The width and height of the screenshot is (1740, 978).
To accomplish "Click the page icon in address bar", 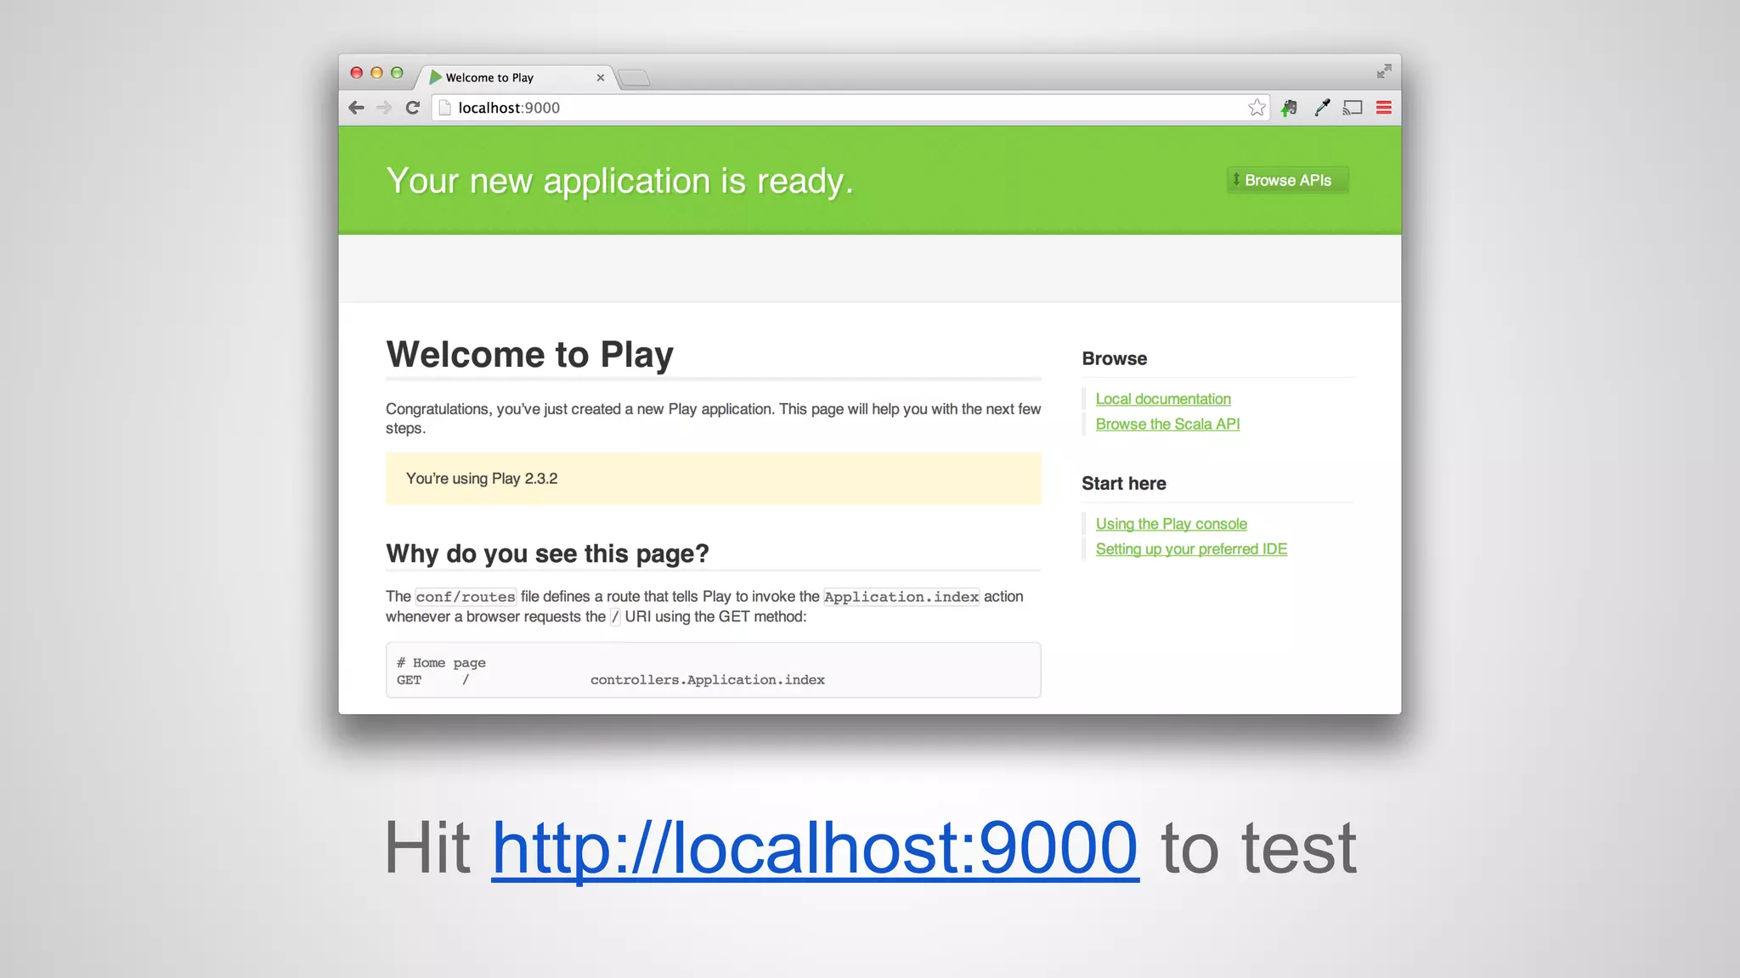I will click(x=444, y=108).
